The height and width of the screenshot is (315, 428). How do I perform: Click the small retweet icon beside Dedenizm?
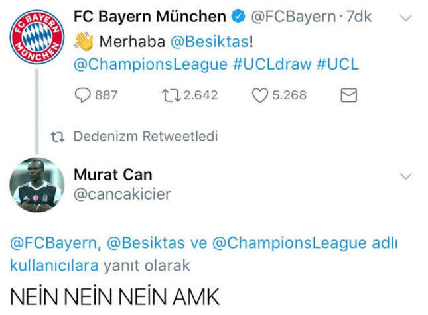[x=58, y=137]
